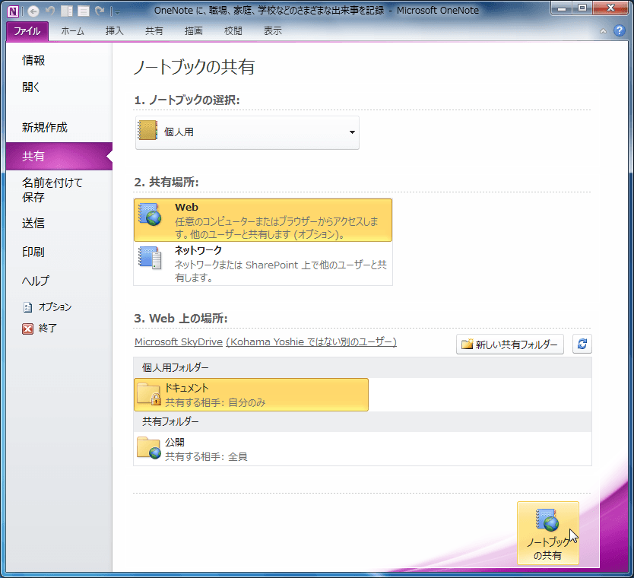
Task: Switch to the ホーム tab
Action: coord(72,31)
